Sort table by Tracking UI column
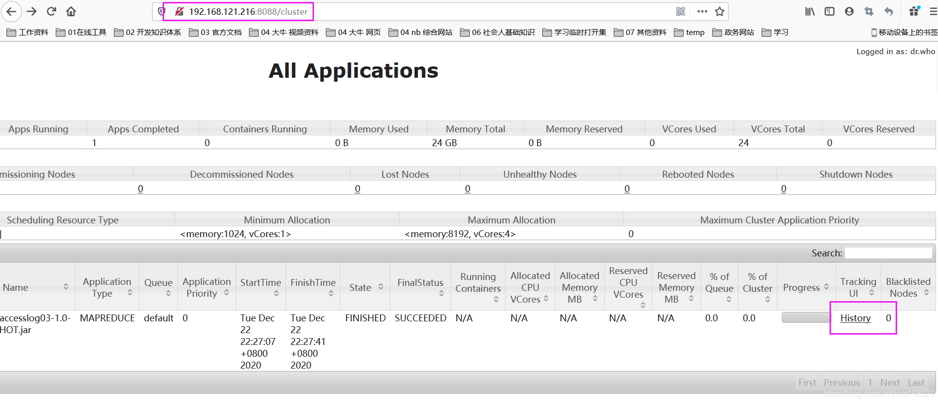The width and height of the screenshot is (938, 403). pos(858,287)
